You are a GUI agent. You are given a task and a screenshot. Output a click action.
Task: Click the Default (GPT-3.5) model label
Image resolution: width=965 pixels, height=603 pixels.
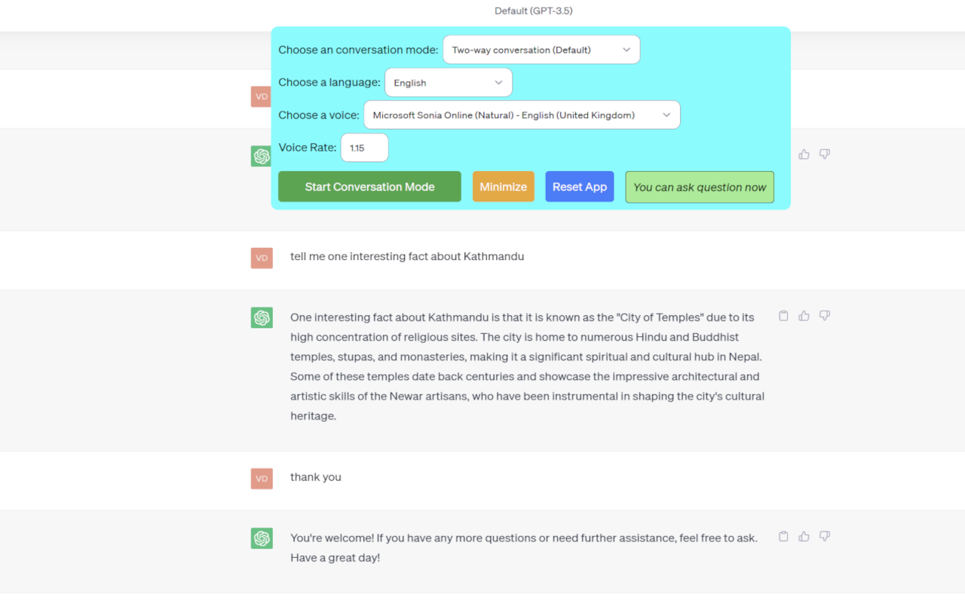pos(534,11)
